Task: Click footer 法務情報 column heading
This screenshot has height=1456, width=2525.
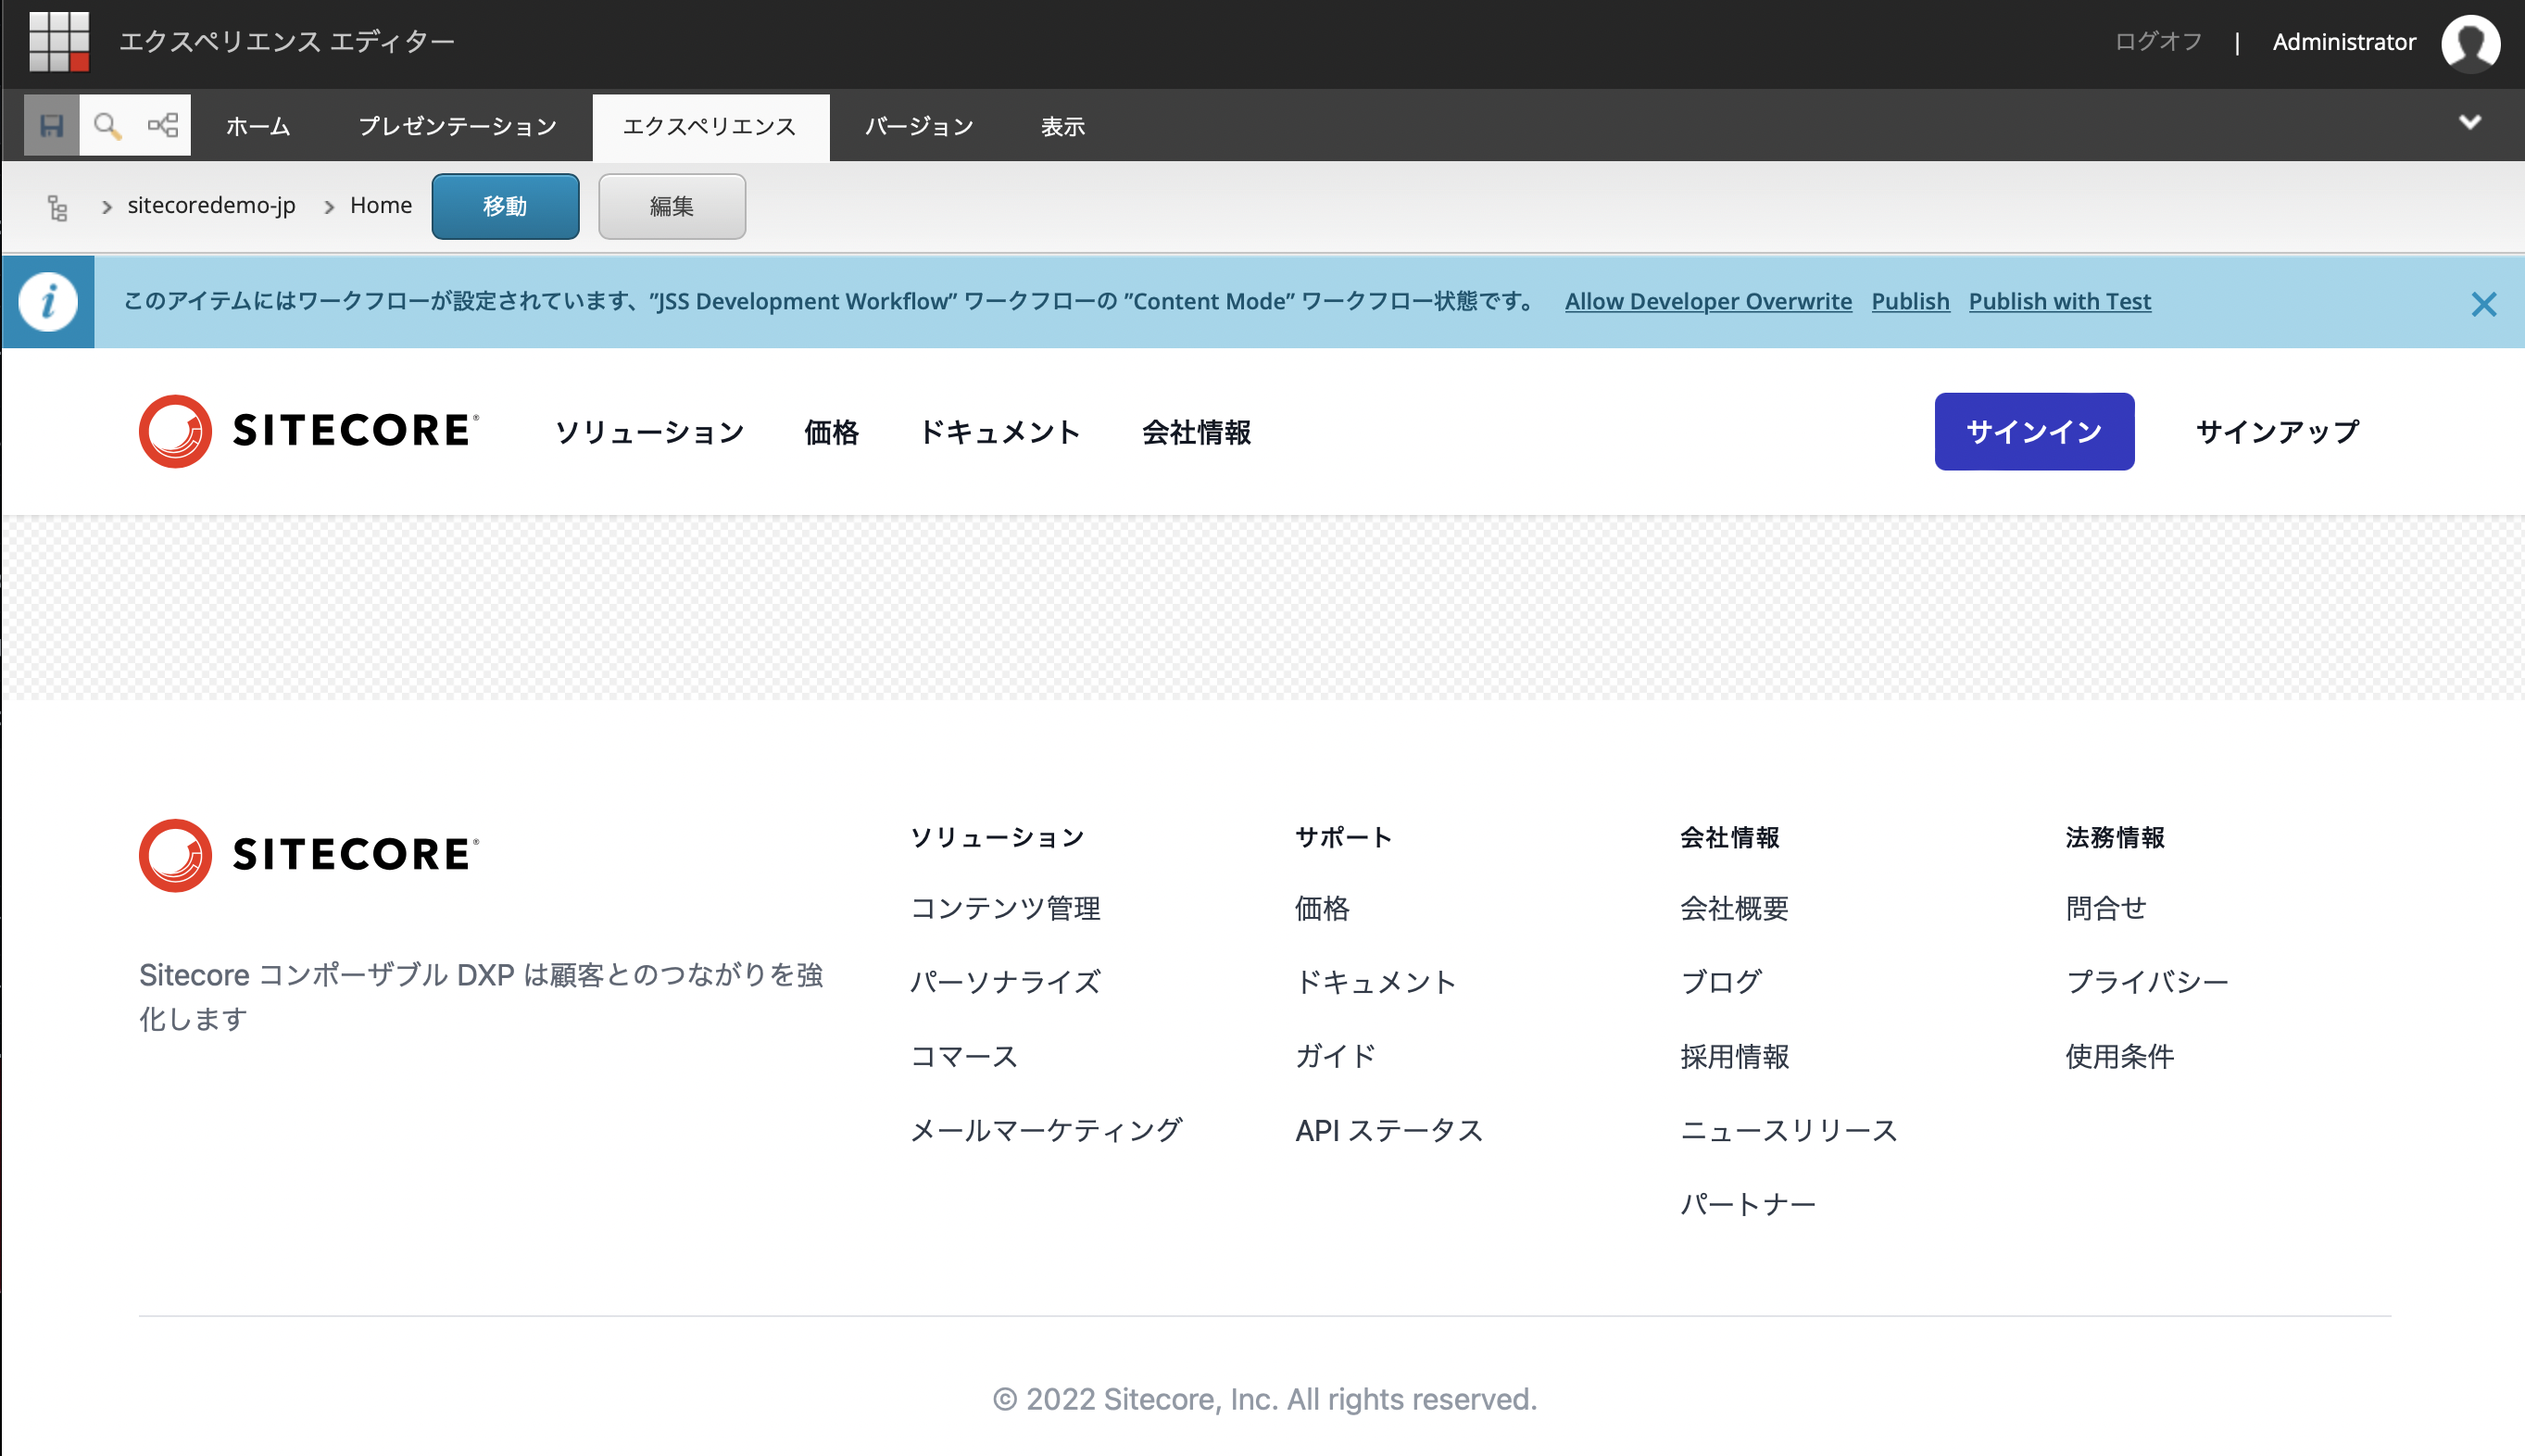Action: [x=2115, y=837]
